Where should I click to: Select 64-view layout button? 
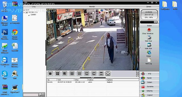coord(101,74)
